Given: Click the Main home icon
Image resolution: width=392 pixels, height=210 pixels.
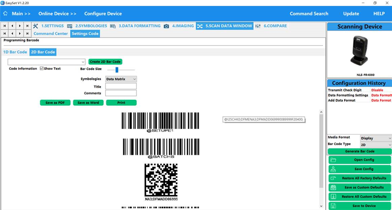Looking at the screenshot, I should coord(5,13).
